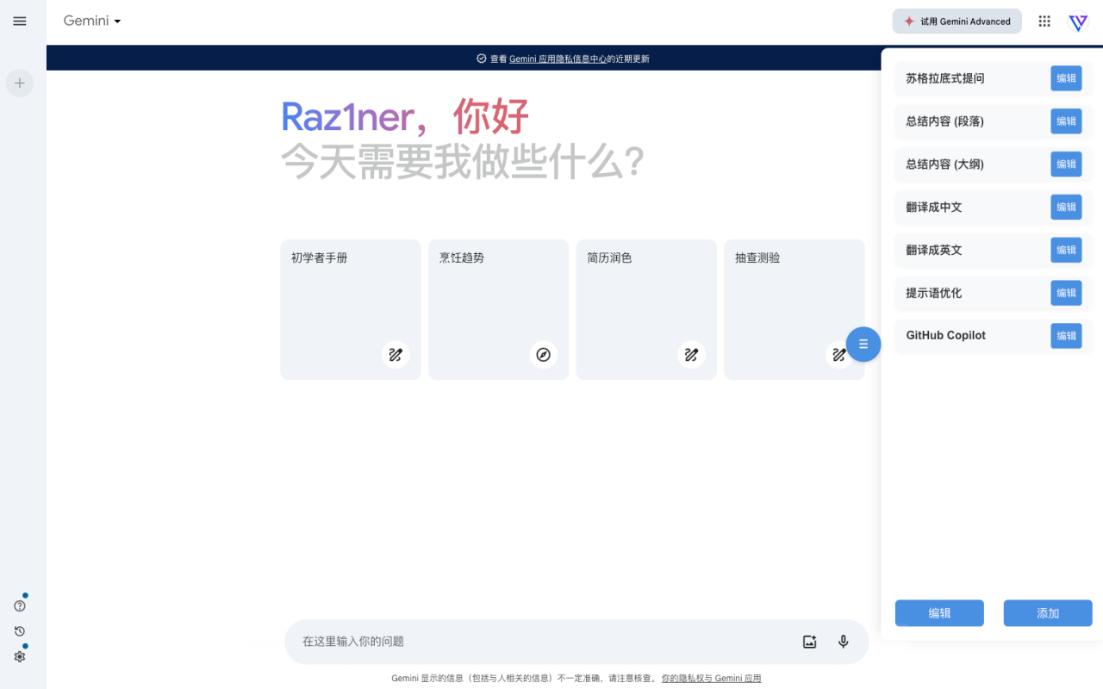Click the question input field
This screenshot has width=1103, height=689.
[x=517, y=641]
